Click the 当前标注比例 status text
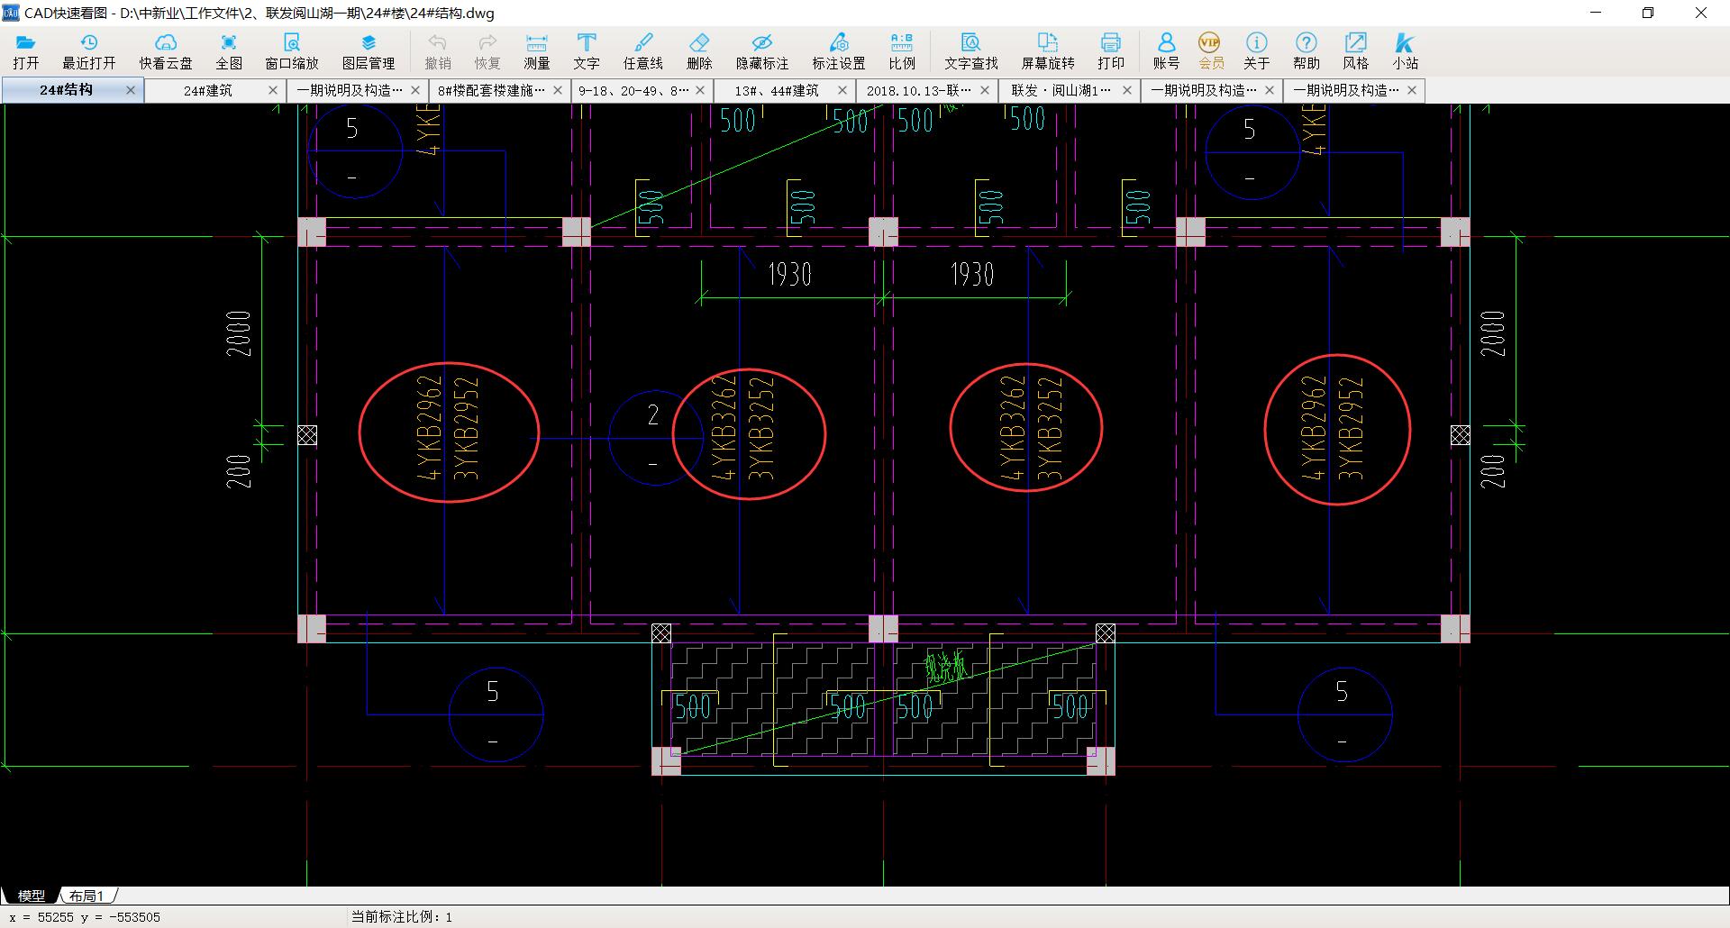Viewport: 1730px width, 928px height. pyautogui.click(x=402, y=917)
